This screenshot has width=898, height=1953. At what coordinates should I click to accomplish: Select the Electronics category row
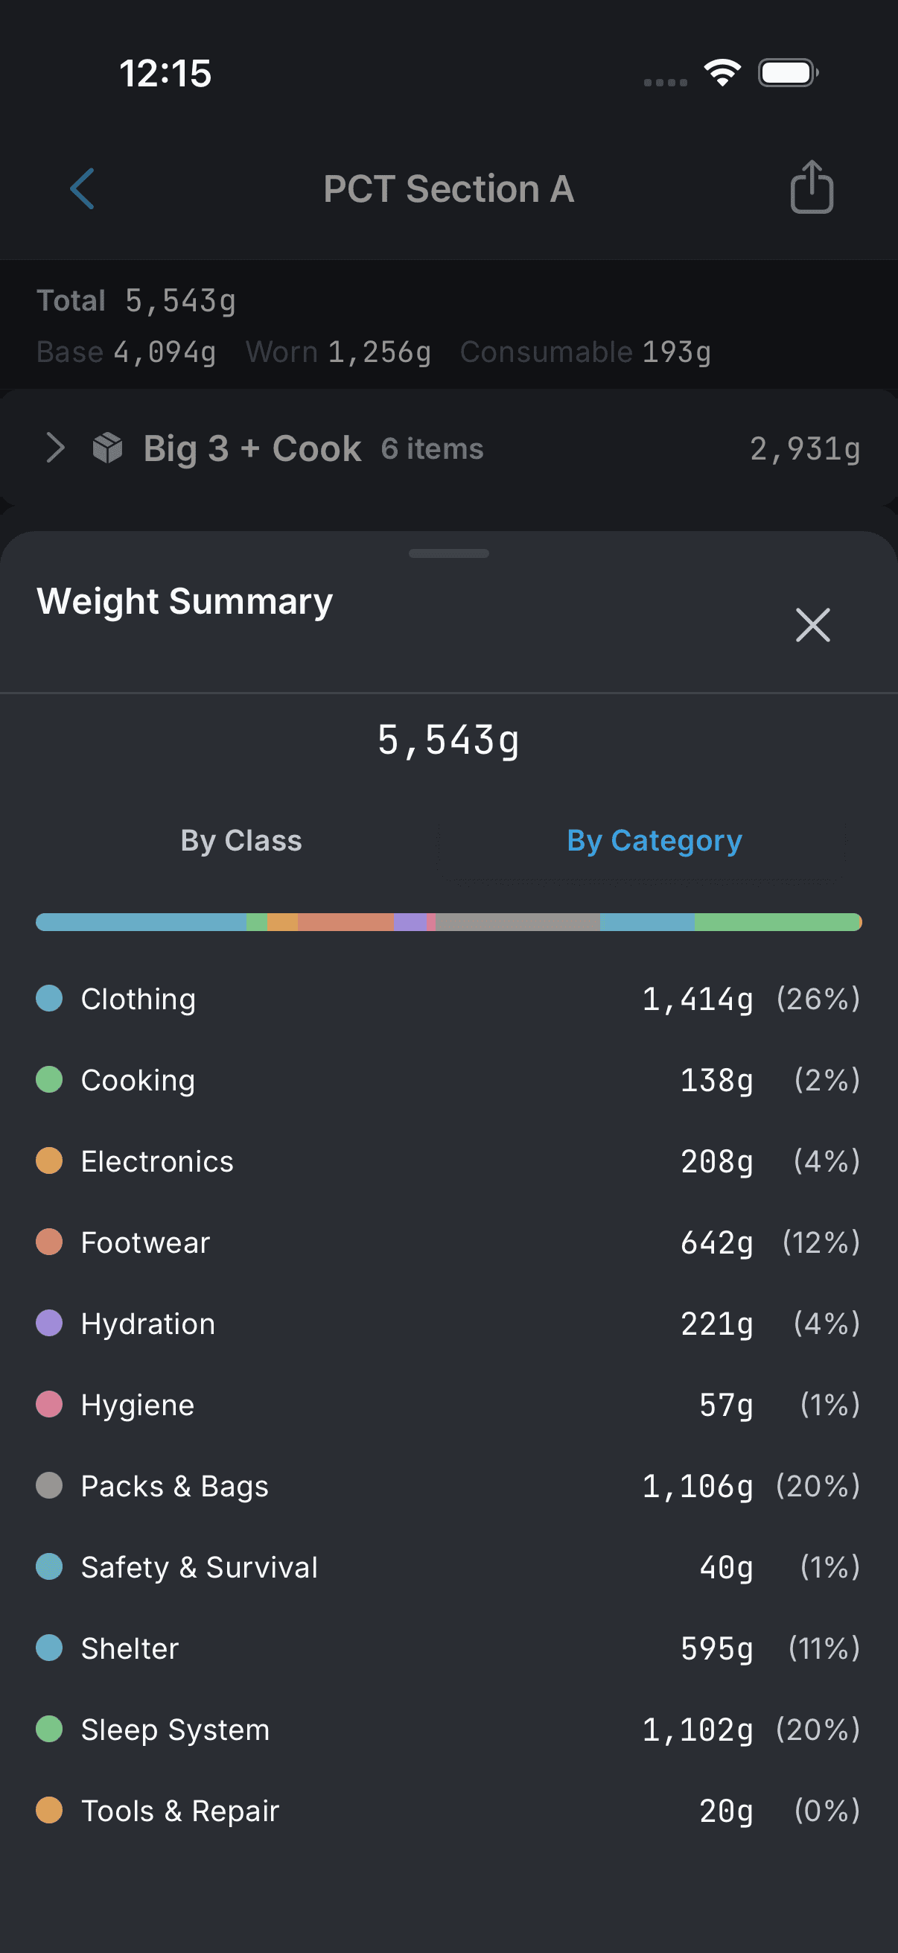coord(448,1161)
